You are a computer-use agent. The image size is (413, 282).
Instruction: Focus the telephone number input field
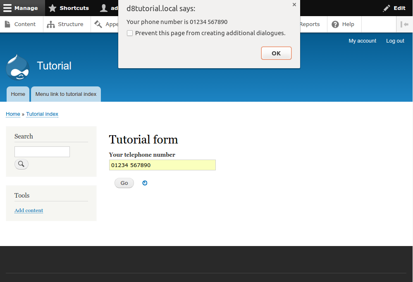[162, 165]
